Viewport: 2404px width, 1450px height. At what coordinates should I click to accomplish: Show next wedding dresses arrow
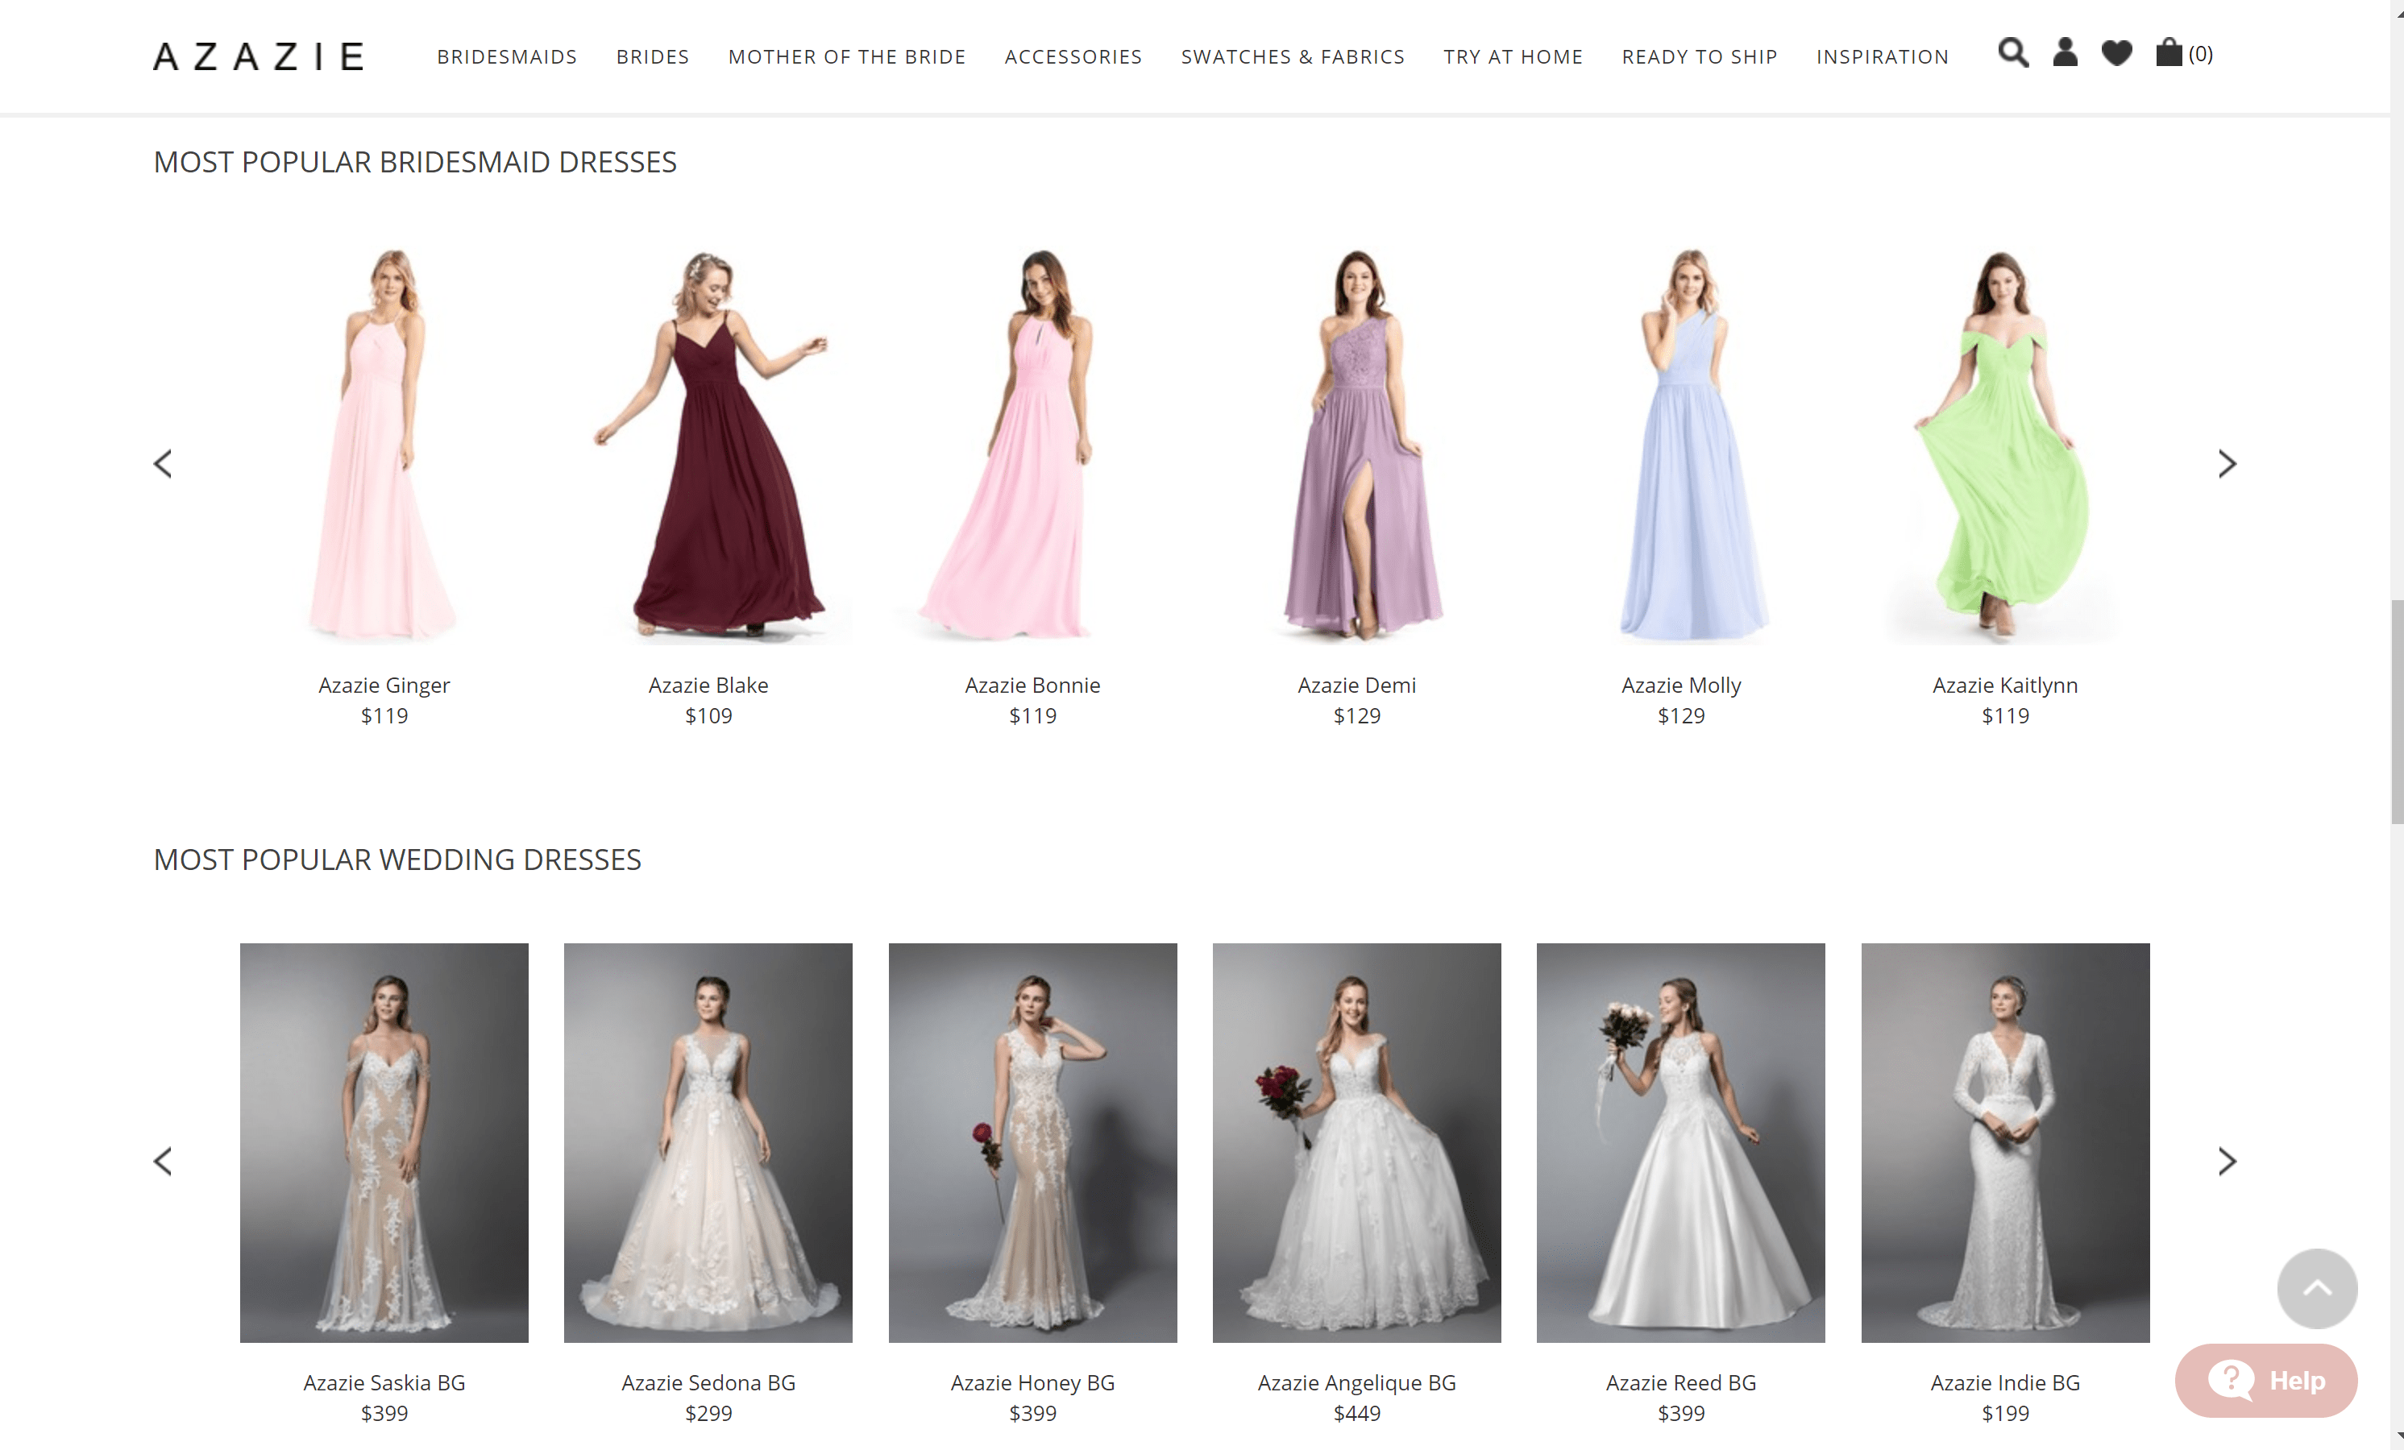coord(2227,1162)
